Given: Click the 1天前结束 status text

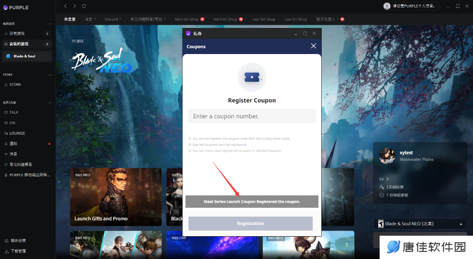Looking at the screenshot, I should [x=395, y=187].
